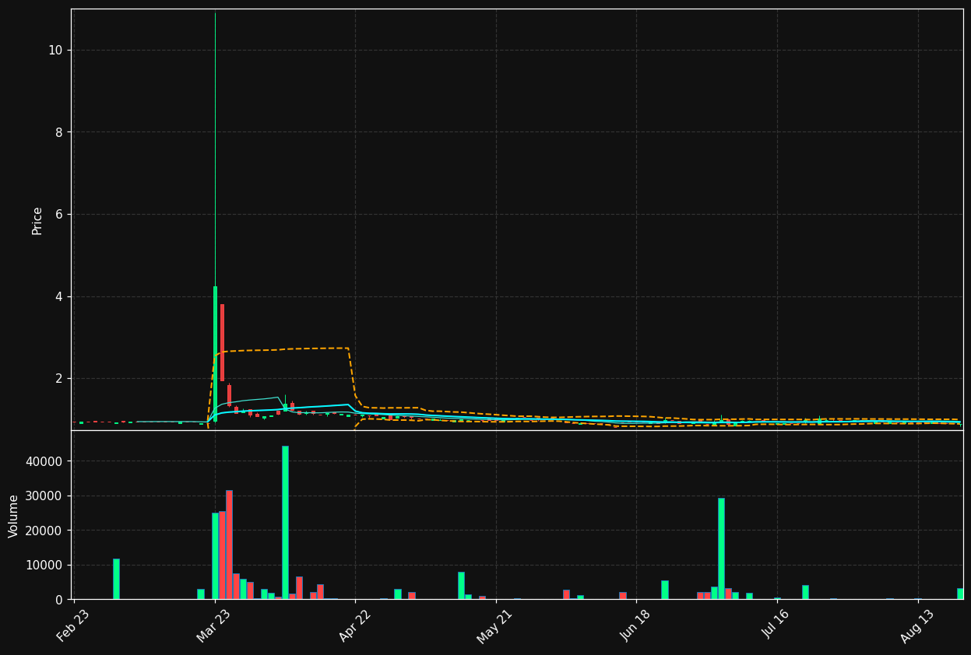Select the tallest red volume bar above 30000
This screenshot has height=655, width=971.
[x=229, y=545]
